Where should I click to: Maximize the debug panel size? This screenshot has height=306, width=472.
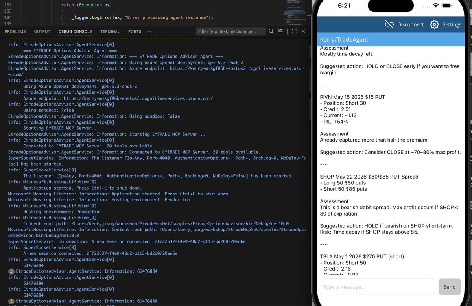coord(293,31)
